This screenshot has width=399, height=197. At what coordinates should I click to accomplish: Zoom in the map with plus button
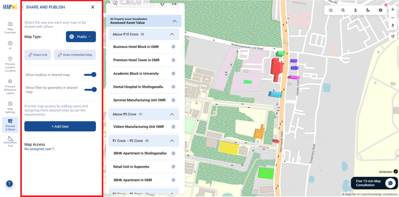[393, 9]
